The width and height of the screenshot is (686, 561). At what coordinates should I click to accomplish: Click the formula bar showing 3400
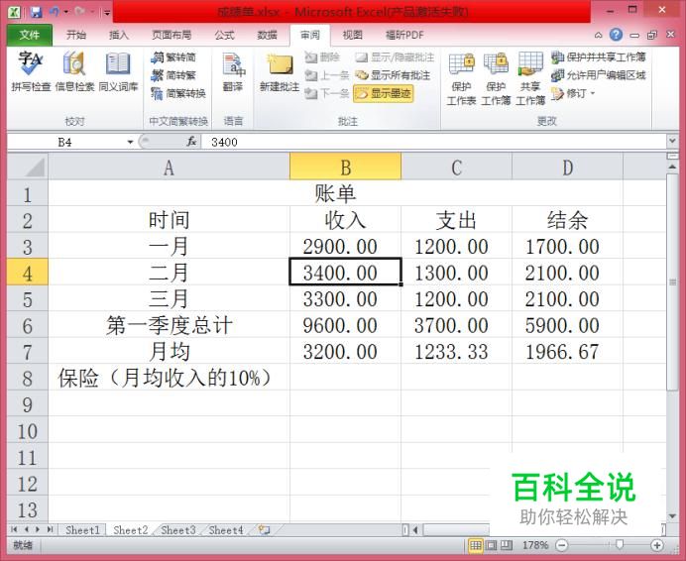coord(433,142)
